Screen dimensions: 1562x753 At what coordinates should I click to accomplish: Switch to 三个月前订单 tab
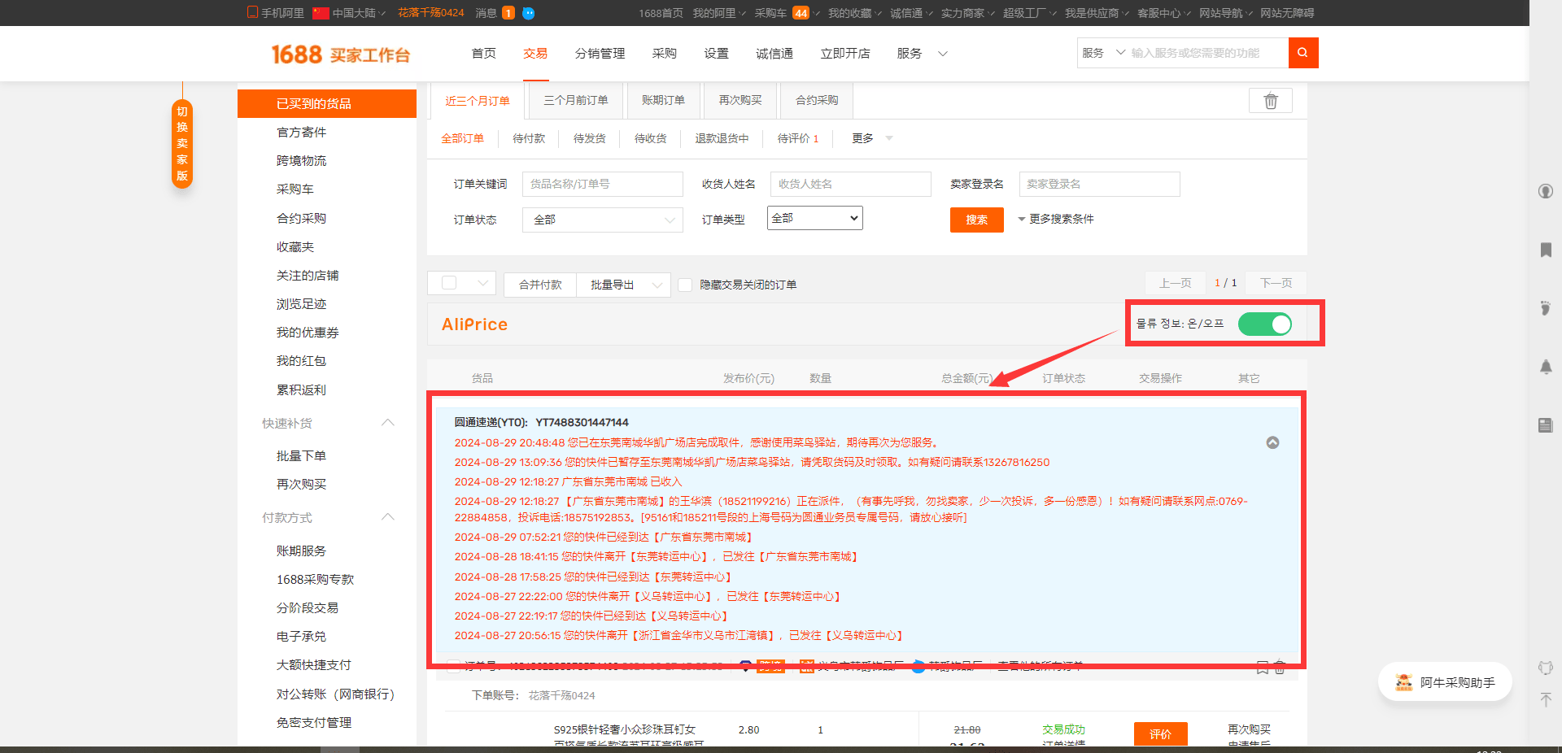575,100
